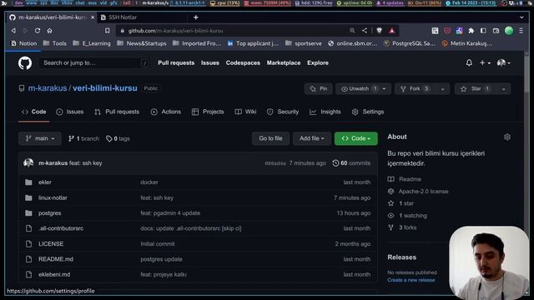Screen dimensions: 534x300
Task: Pin the repository
Action: tap(319, 89)
